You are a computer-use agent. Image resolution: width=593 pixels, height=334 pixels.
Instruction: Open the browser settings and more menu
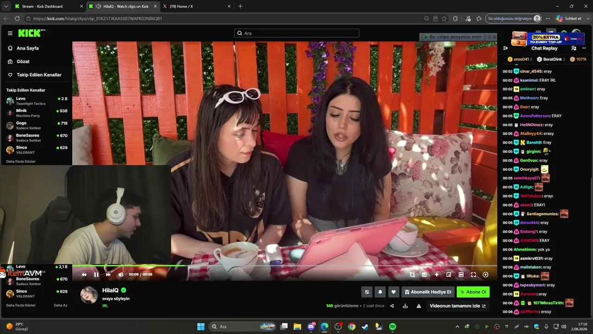pyautogui.click(x=548, y=19)
